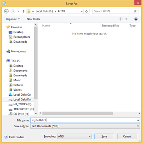Select Homegroup in navigation pane
The height and width of the screenshot is (144, 143).
(x=16, y=51)
